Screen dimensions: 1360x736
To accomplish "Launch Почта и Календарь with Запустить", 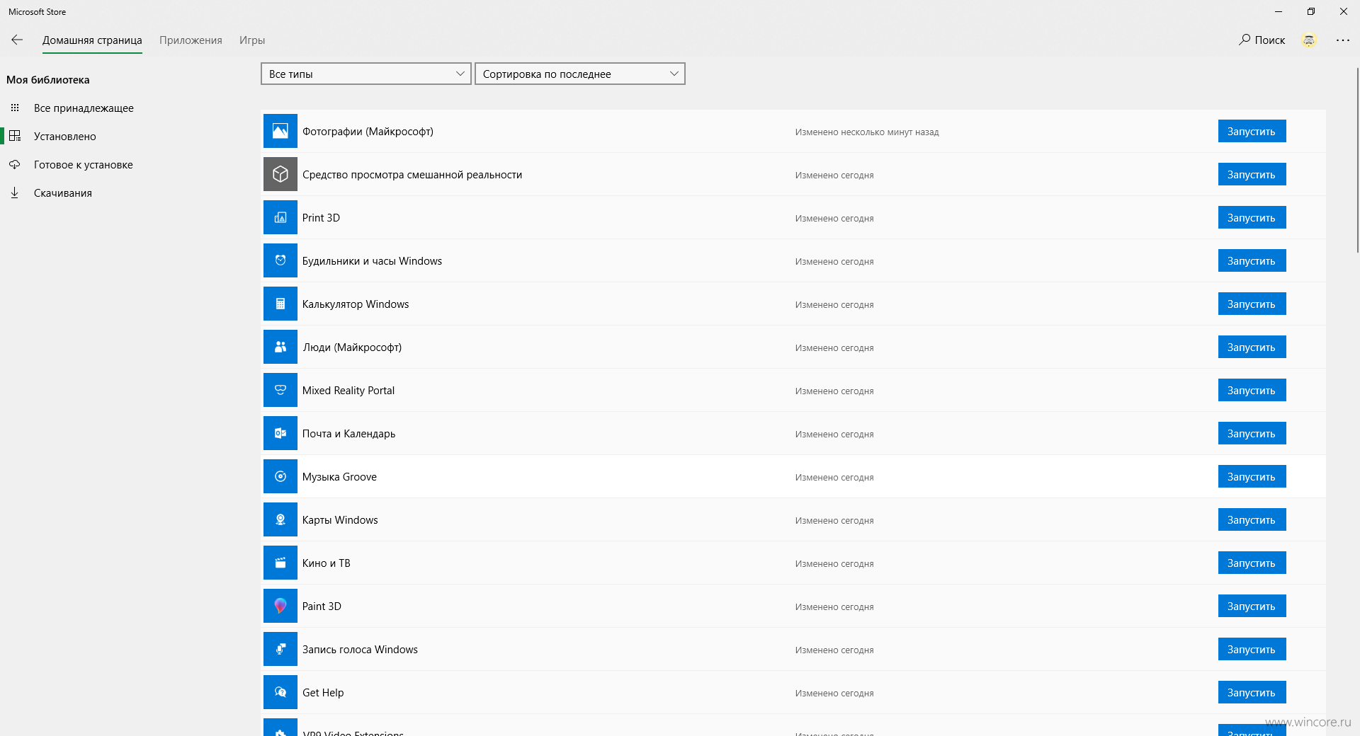I will pyautogui.click(x=1252, y=433).
